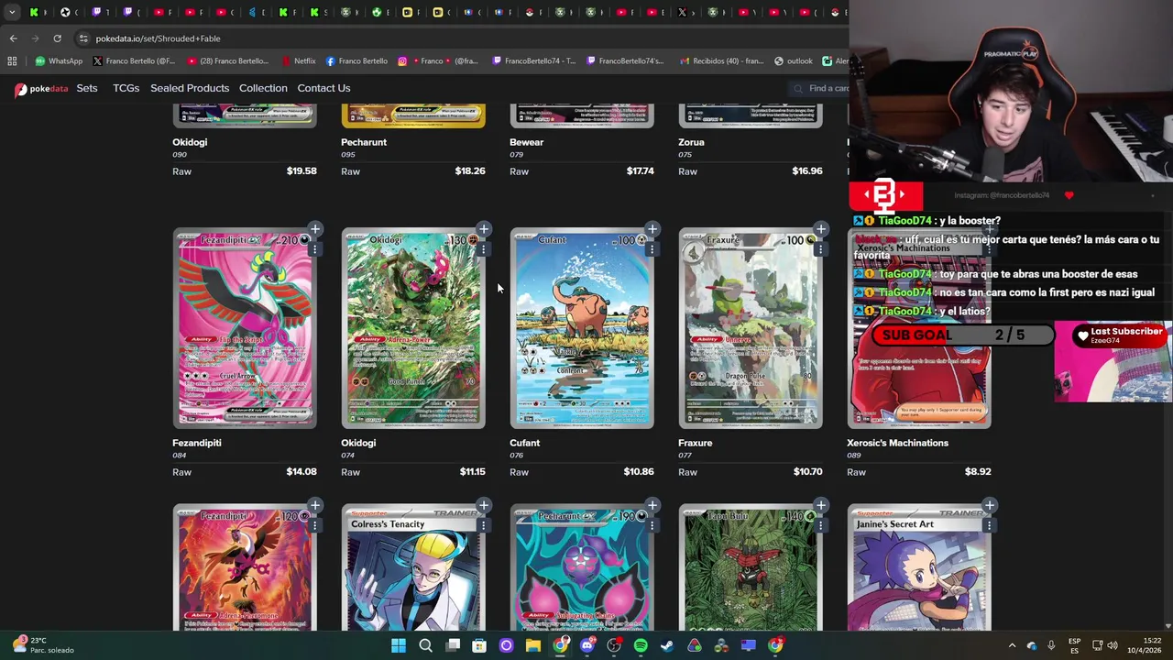The height and width of the screenshot is (660, 1173).
Task: Add Cufant card via its plus icon
Action: coord(652,229)
